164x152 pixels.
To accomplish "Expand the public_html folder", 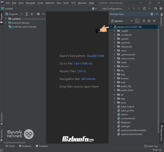I will (x=114, y=90).
